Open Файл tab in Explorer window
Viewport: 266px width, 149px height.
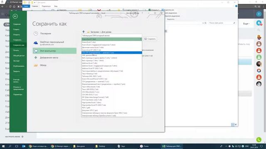point(26,6)
